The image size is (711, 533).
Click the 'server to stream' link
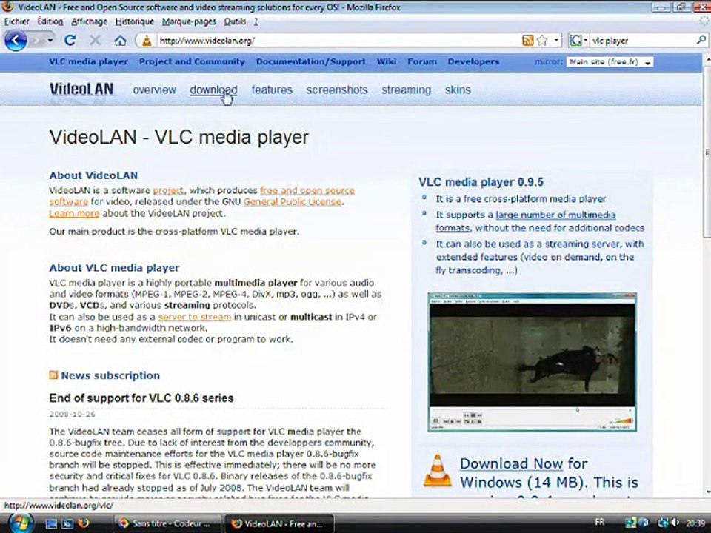point(194,317)
